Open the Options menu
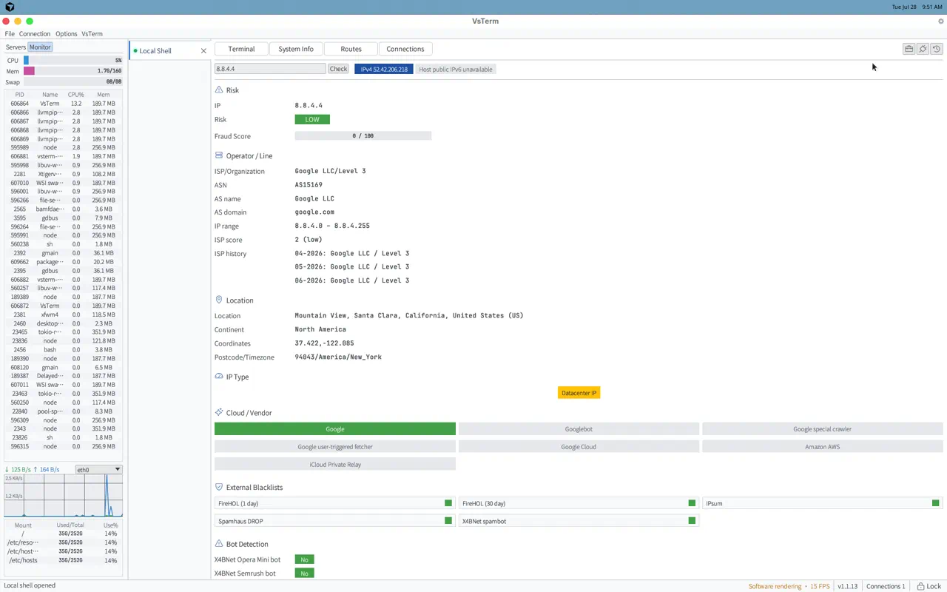Viewport: 947px width, 592px height. pyautogui.click(x=66, y=34)
